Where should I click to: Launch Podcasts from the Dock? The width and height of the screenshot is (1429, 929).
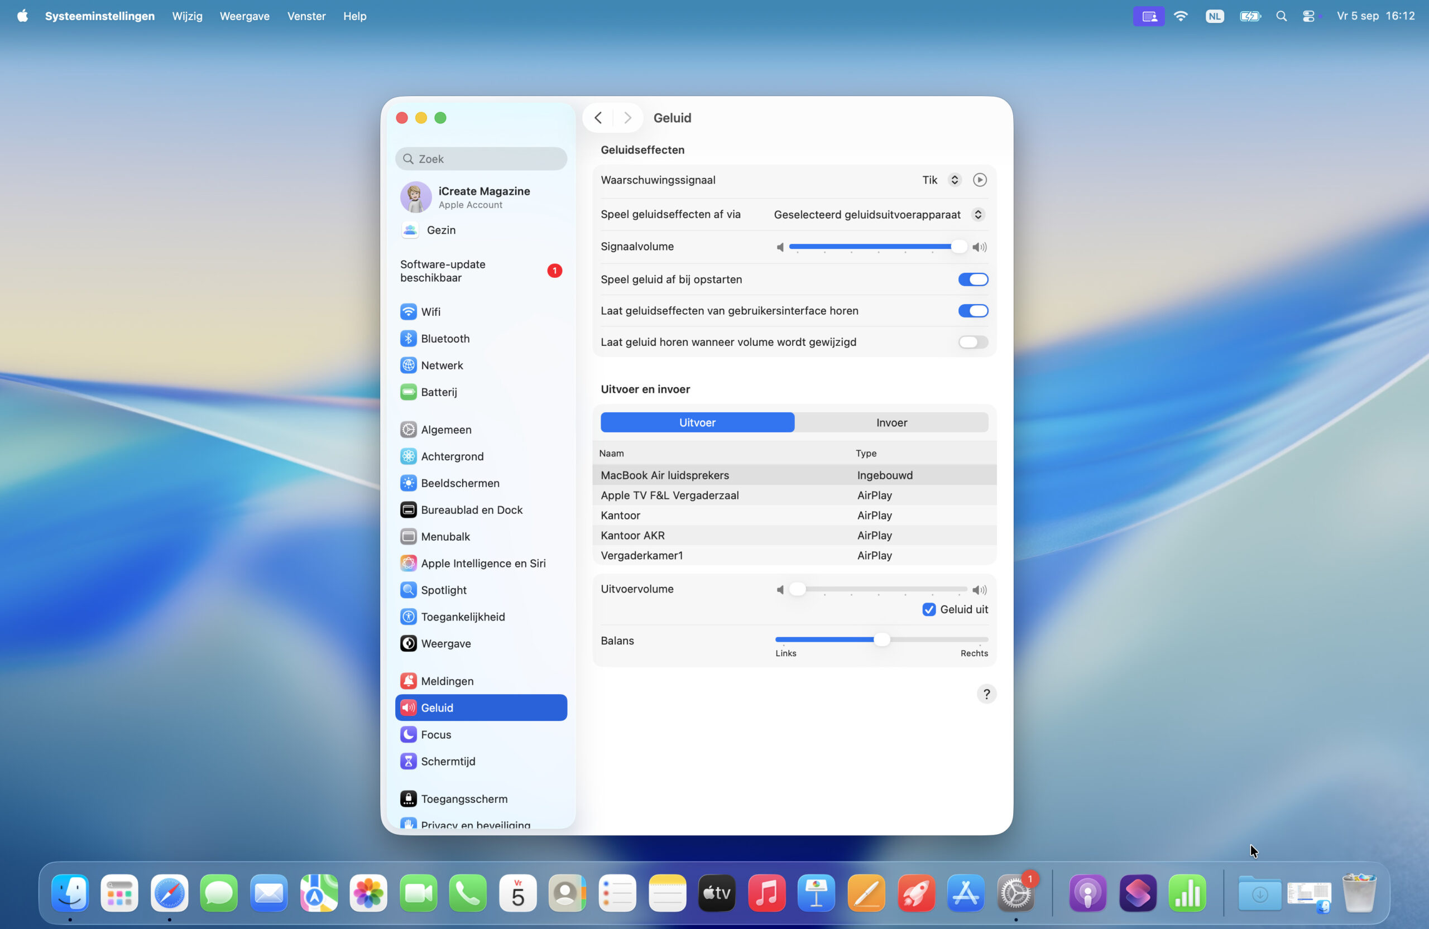pyautogui.click(x=1087, y=893)
